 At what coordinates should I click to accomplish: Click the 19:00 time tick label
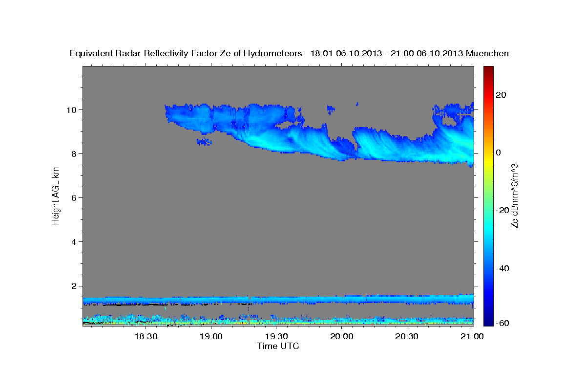(211, 336)
